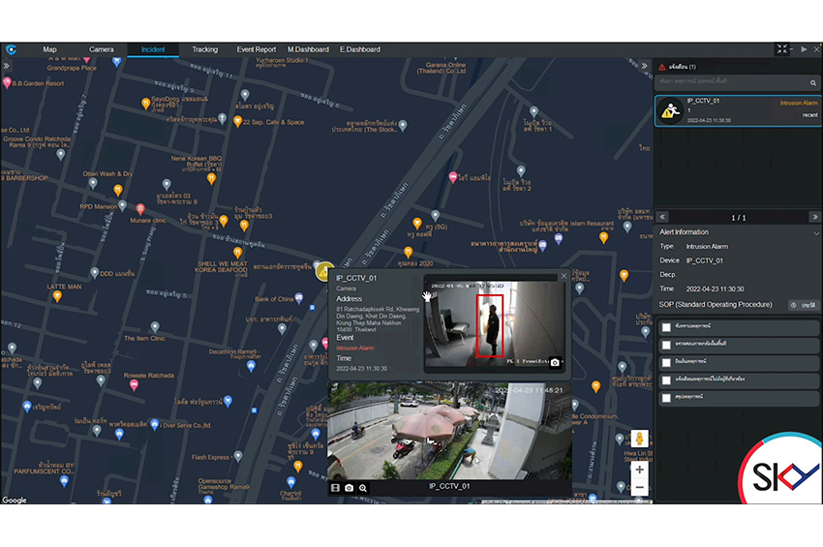Click Bank of China map marker
Viewport: 823px width, 547px height.
tap(298, 298)
